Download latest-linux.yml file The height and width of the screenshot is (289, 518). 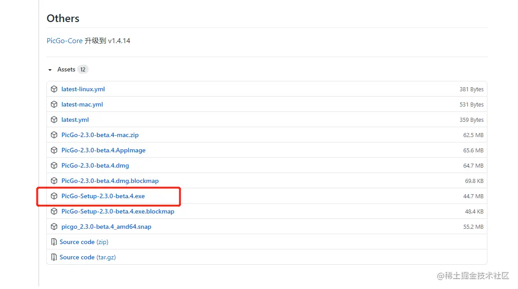(x=83, y=89)
